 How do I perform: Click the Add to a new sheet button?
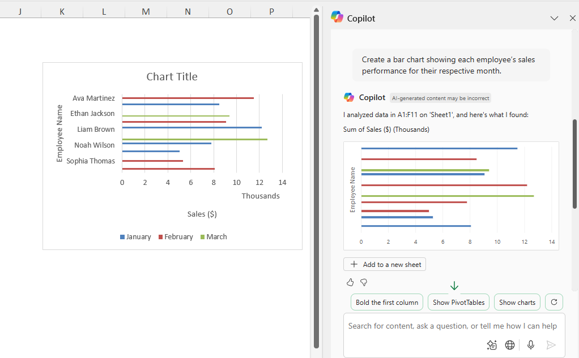point(385,264)
